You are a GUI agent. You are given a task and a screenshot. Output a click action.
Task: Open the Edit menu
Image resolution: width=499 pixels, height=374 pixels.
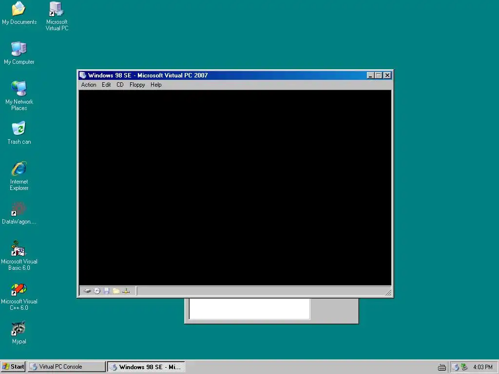106,85
